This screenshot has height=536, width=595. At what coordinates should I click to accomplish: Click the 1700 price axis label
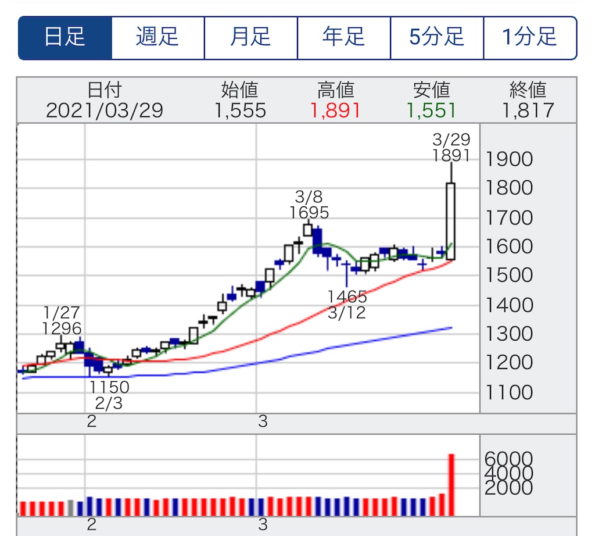click(x=509, y=218)
